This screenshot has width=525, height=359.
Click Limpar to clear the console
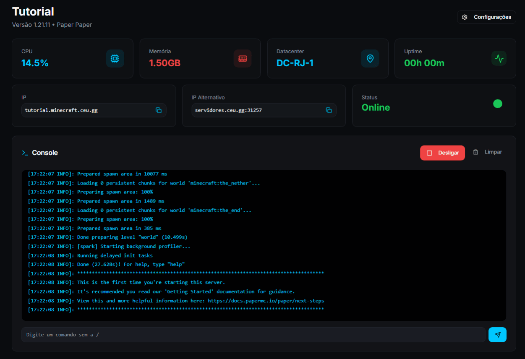pos(493,152)
